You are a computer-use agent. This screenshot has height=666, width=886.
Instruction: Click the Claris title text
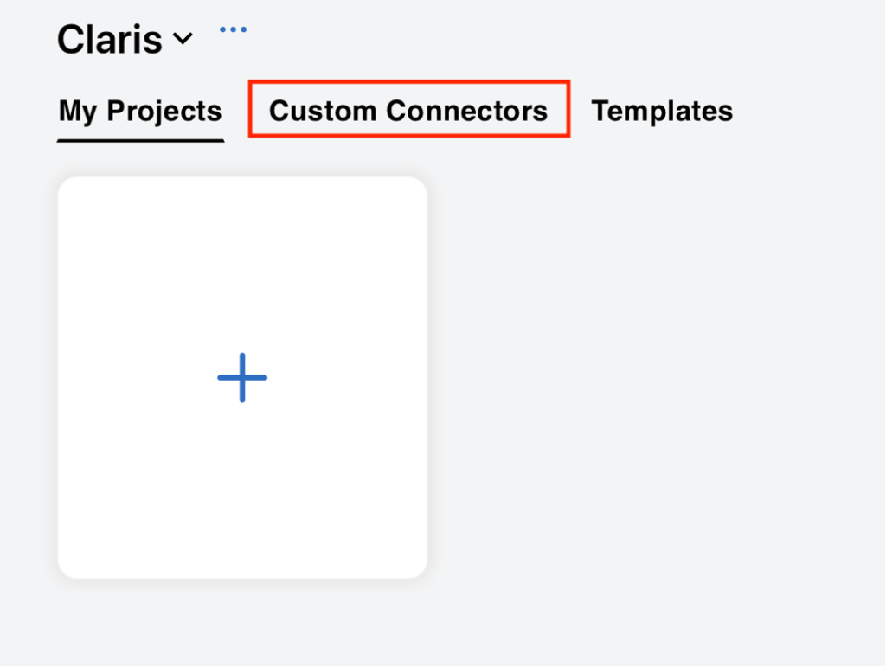coord(109,39)
